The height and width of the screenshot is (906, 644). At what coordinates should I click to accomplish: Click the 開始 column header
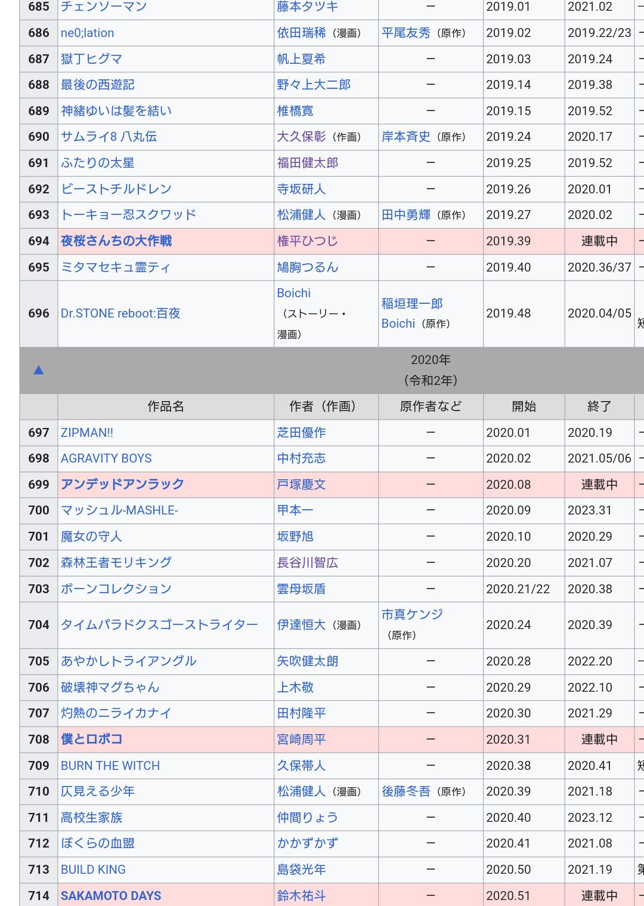[x=524, y=406]
